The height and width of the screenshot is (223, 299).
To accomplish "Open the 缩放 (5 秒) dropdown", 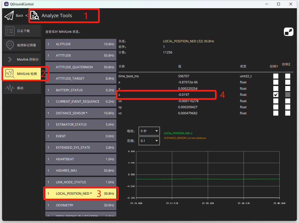I will click(149, 131).
